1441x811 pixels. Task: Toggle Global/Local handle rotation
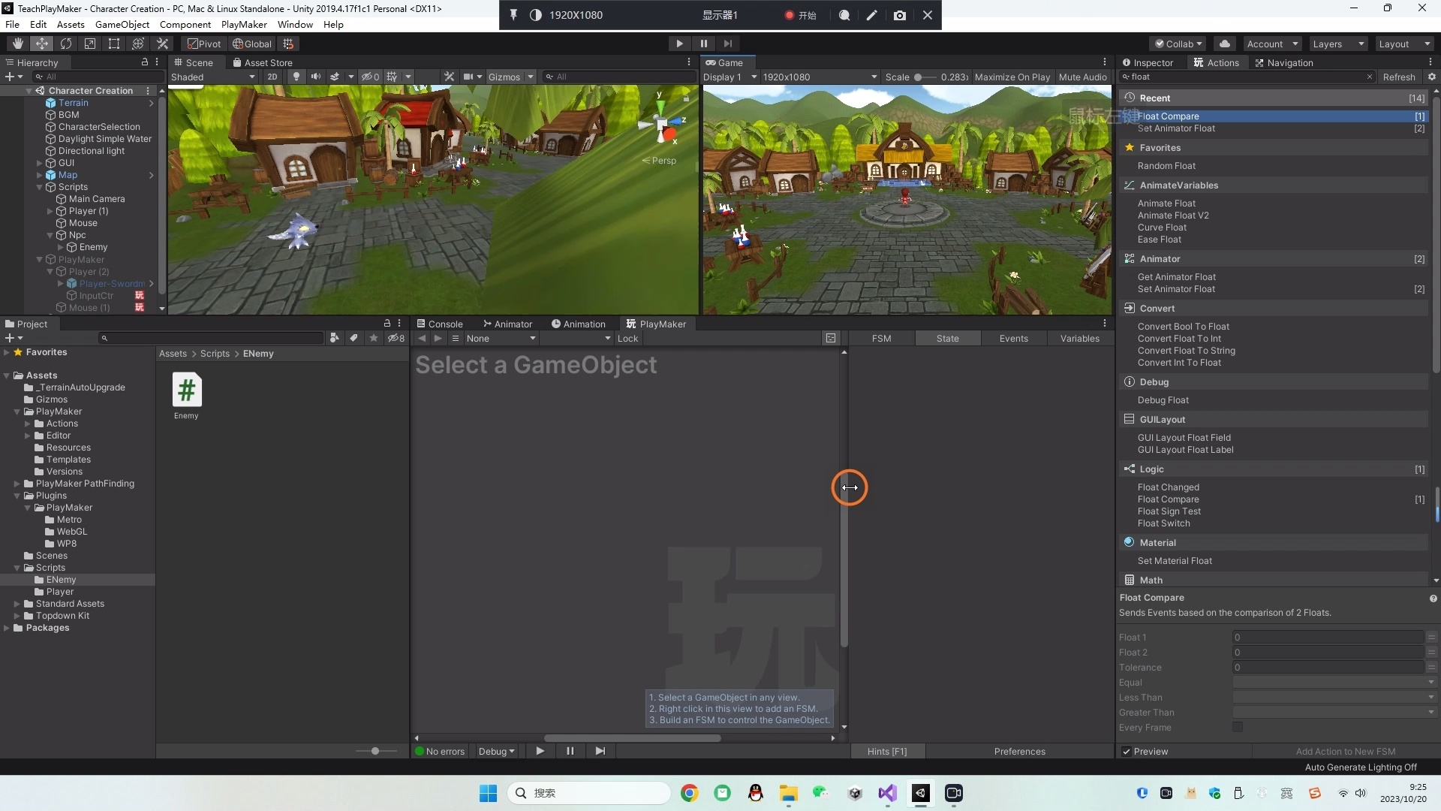252,44
